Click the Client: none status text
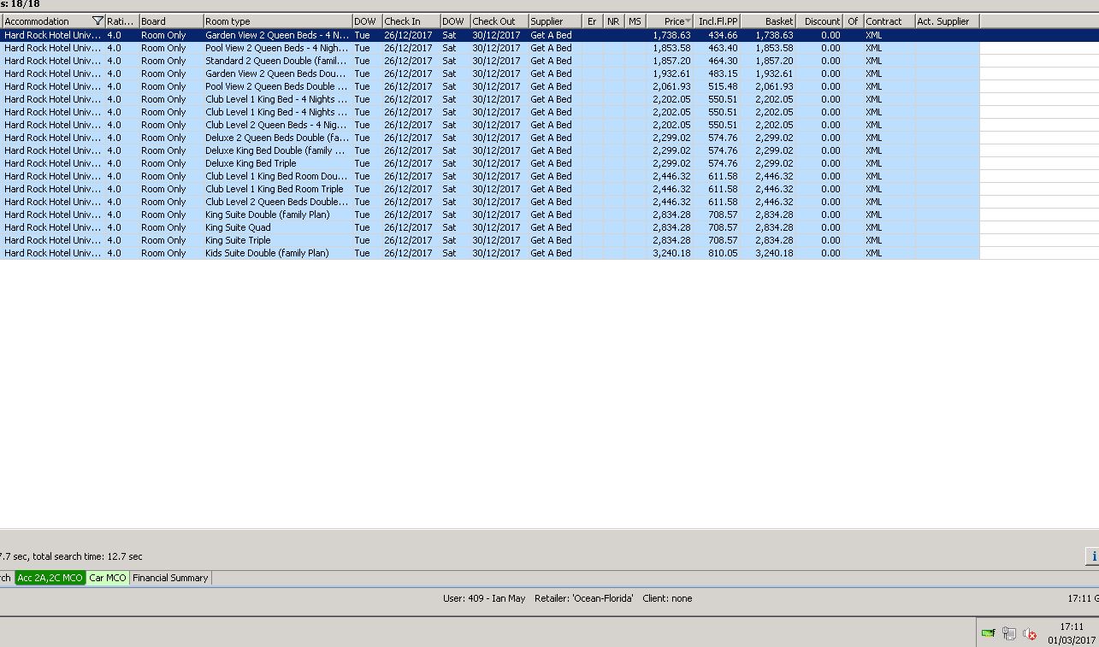This screenshot has width=1099, height=647. coord(667,598)
